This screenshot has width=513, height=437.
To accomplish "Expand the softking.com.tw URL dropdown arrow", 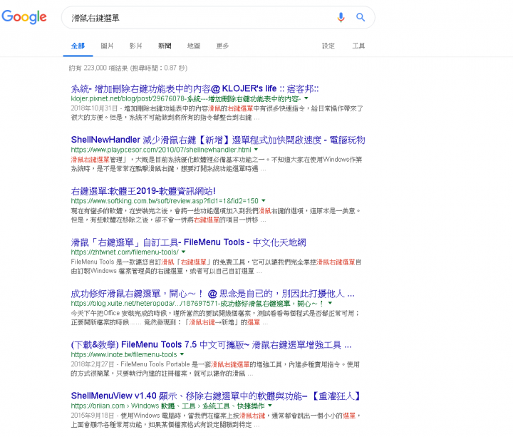I will tap(264, 200).
